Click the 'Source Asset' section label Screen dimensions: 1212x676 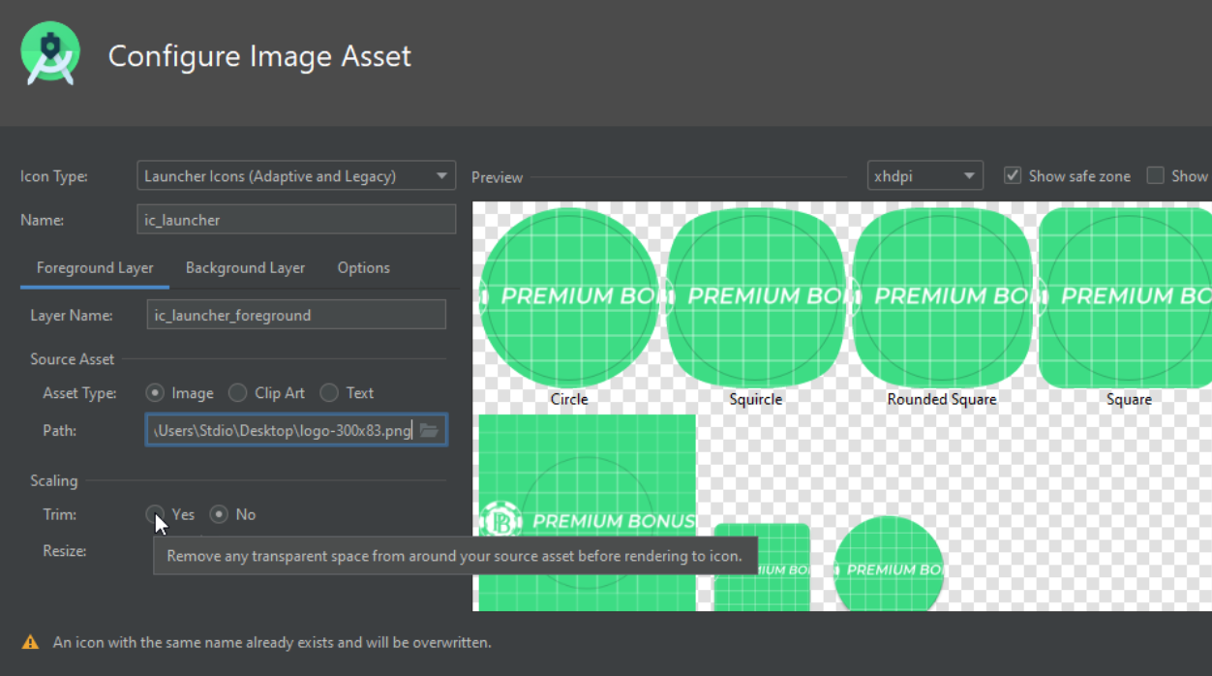point(73,359)
